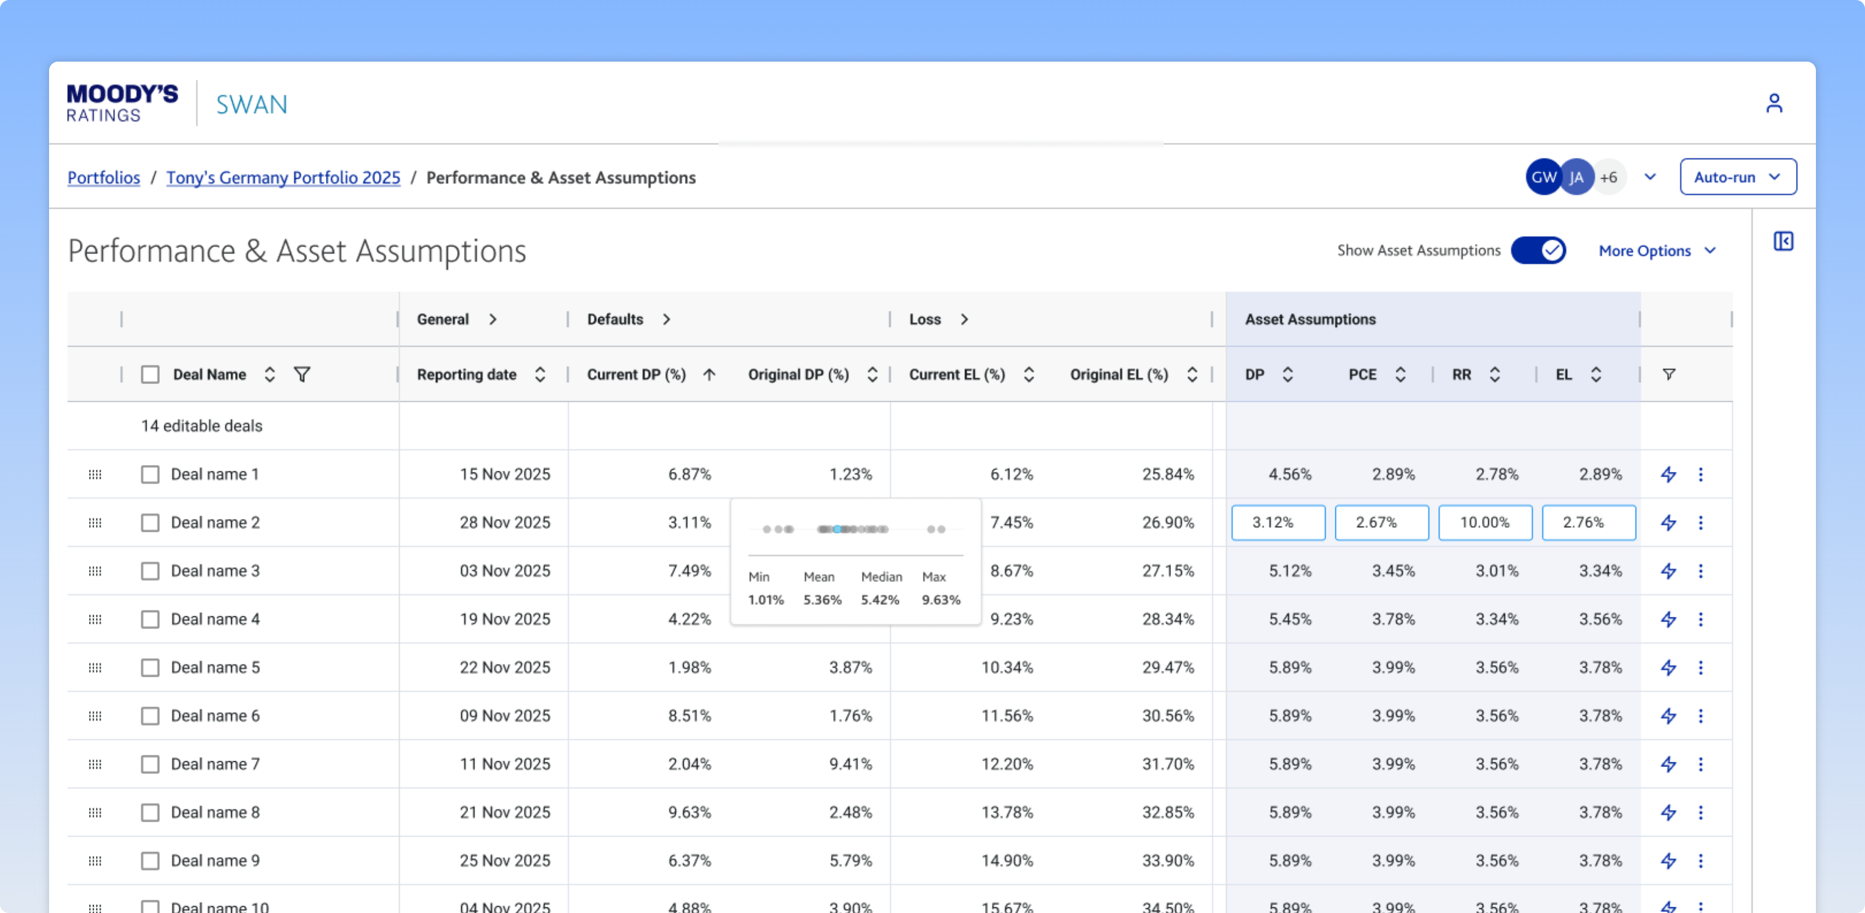Expand the Loss column group
Screen dimensions: 1865x913
coord(964,320)
